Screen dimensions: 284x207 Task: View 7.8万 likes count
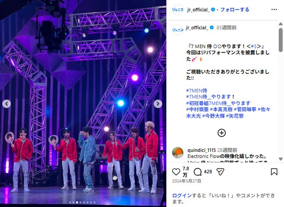(x=186, y=172)
